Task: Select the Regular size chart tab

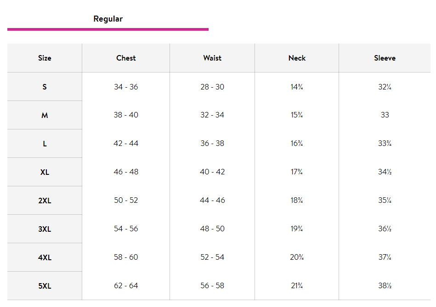Action: point(108,19)
